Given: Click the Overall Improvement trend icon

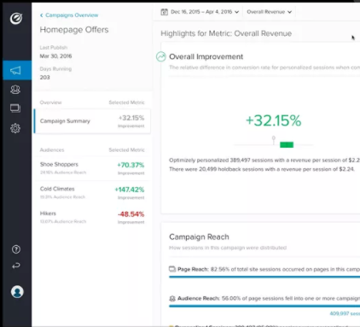Looking at the screenshot, I should point(161,56).
